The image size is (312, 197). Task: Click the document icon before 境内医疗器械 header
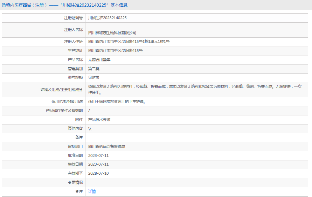4,5
